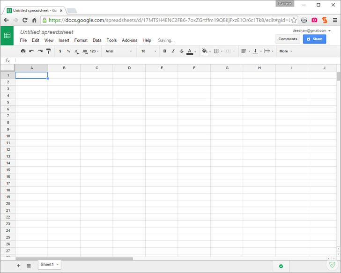The height and width of the screenshot is (273, 341).
Task: Toggle bold formatting
Action: [165, 51]
